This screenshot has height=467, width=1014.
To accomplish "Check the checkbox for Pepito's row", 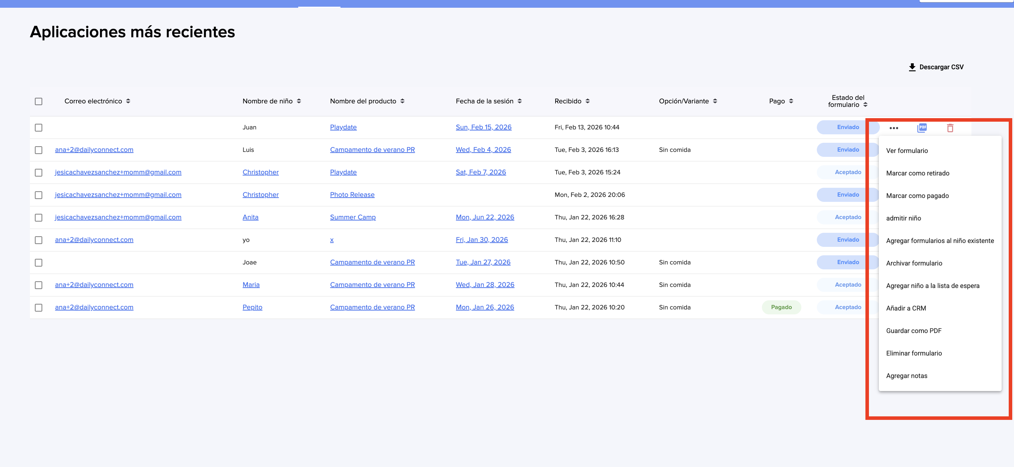I will click(x=39, y=307).
